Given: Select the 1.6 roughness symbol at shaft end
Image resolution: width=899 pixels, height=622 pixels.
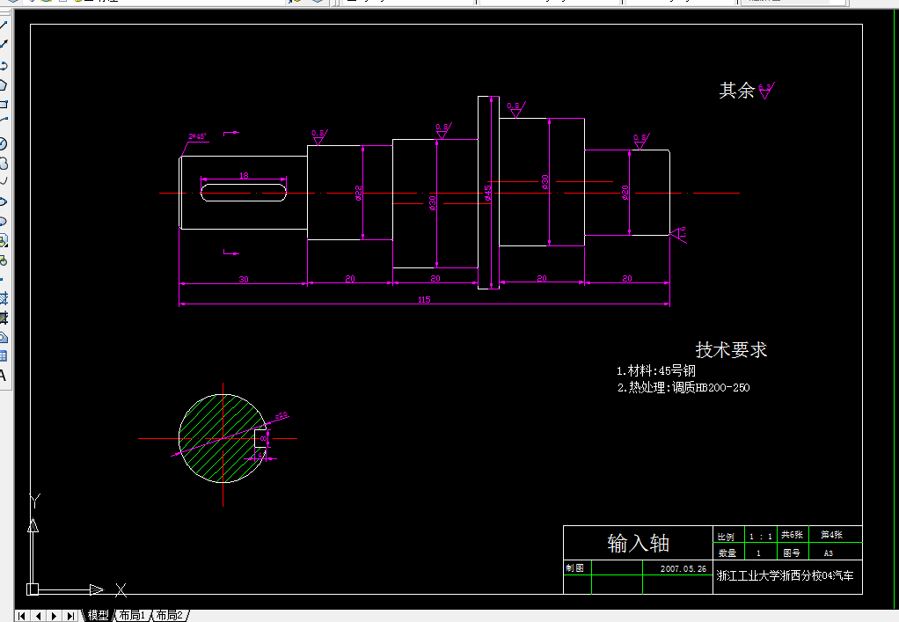Looking at the screenshot, I should pos(679,235).
